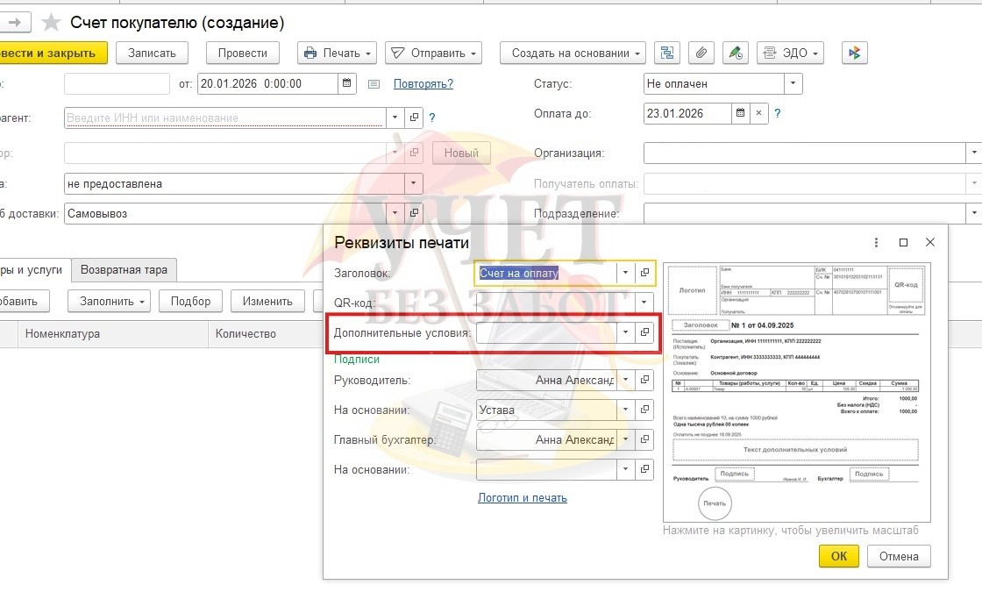Viewport: 982px width, 592px height.
Task: Open the three-dots menu in print dialog
Action: coord(876,243)
